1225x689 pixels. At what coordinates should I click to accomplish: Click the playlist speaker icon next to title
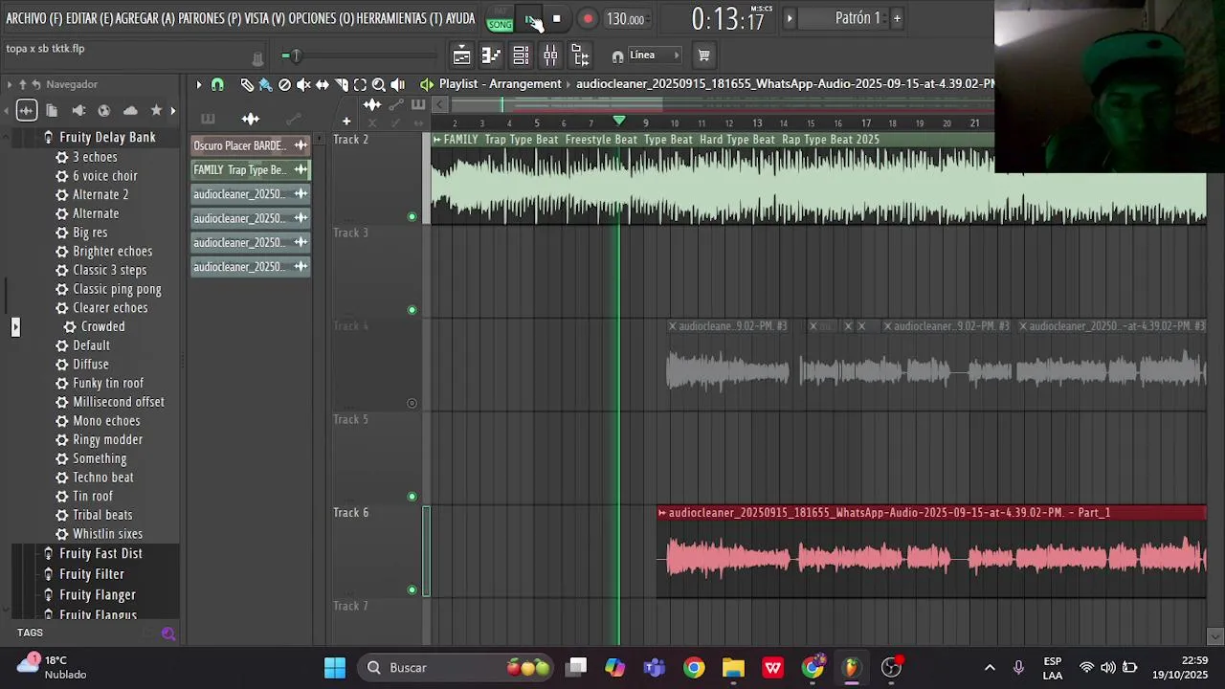[x=427, y=84]
